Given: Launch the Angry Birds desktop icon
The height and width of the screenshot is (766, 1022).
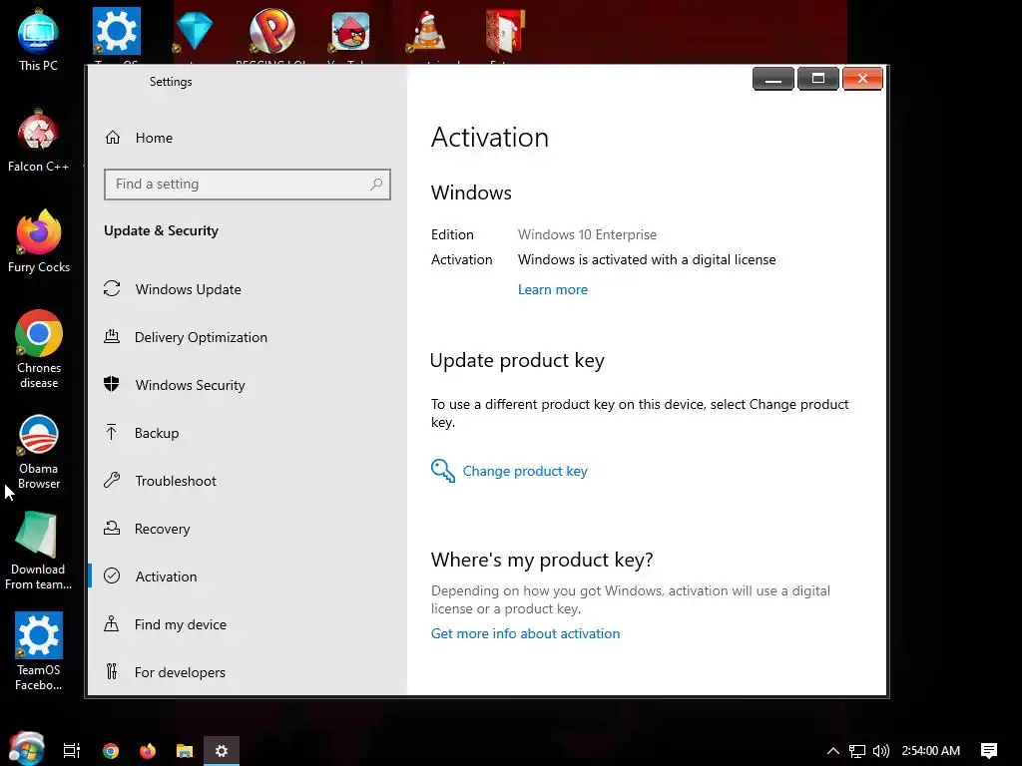Looking at the screenshot, I should [x=350, y=31].
